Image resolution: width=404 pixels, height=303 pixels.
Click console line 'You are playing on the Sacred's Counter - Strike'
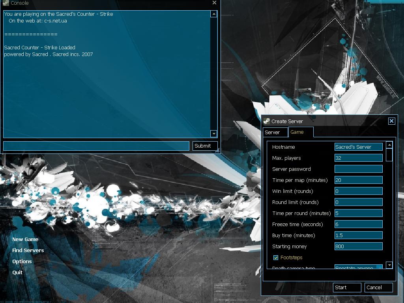(x=58, y=14)
